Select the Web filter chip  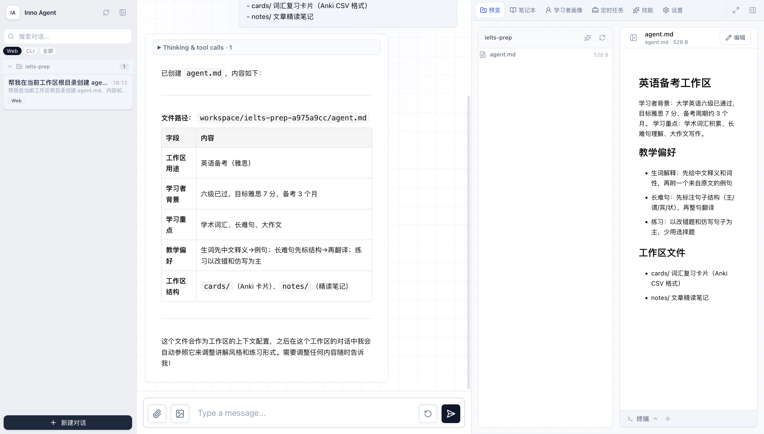12,51
